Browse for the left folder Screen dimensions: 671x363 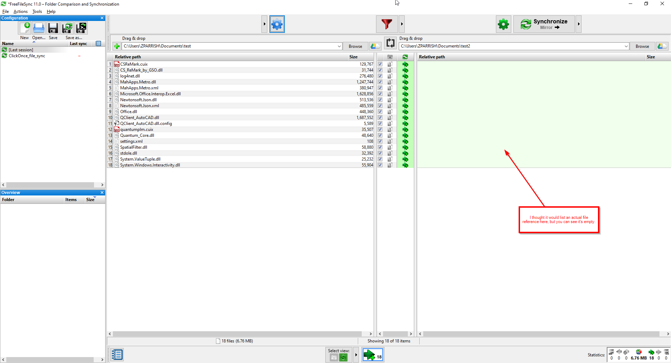(355, 46)
